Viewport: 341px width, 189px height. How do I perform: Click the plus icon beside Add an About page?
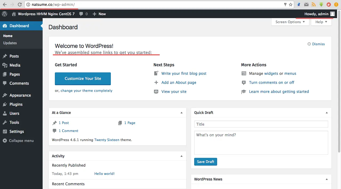pos(156,83)
